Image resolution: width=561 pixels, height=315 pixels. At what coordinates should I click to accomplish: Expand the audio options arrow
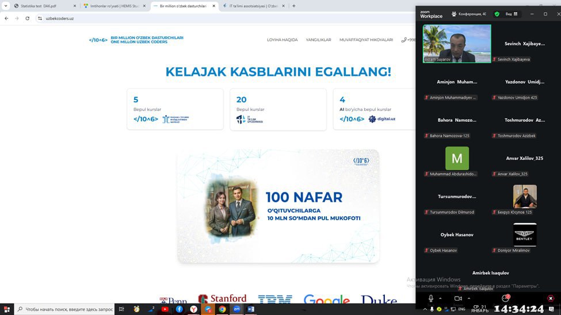coord(441,298)
